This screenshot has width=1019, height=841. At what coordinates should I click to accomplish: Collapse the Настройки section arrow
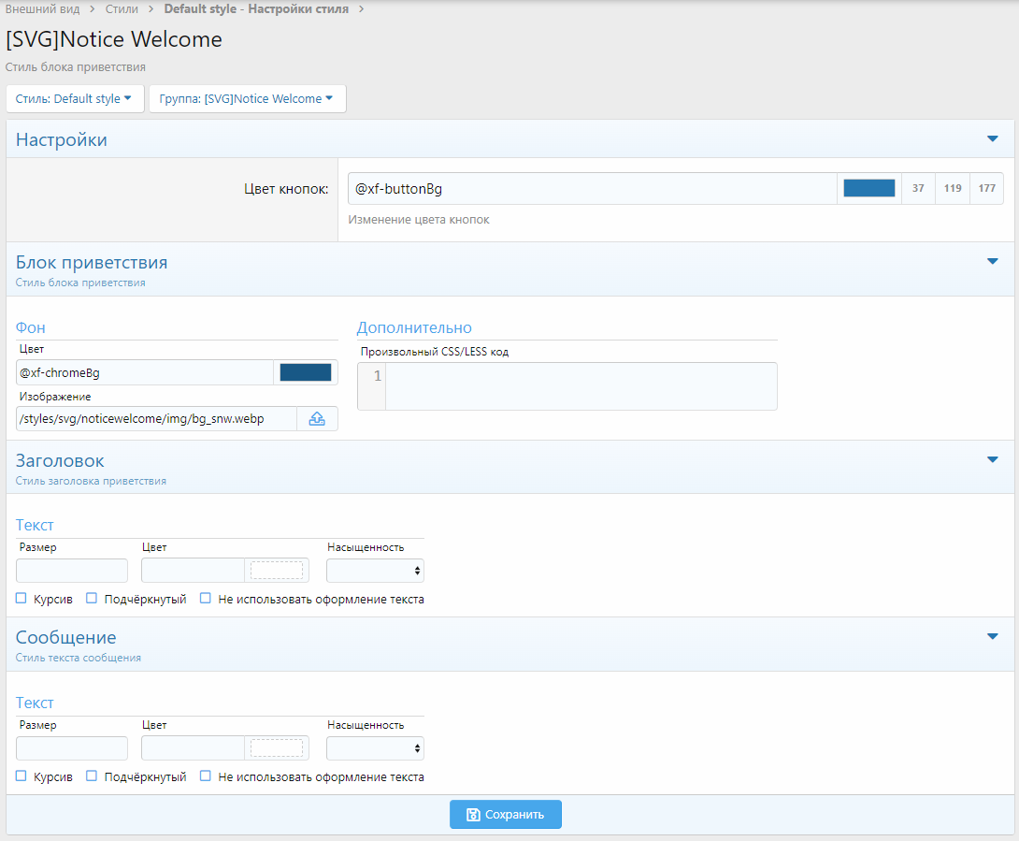(x=992, y=139)
